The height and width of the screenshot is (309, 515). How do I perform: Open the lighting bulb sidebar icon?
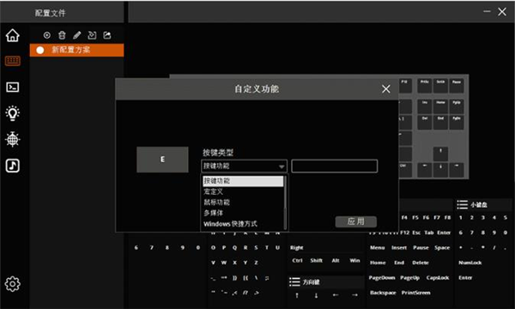coord(13,113)
